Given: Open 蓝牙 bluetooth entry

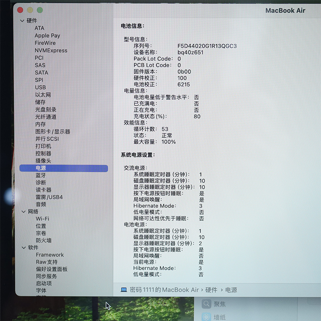Looking at the screenshot, I should (41, 175).
